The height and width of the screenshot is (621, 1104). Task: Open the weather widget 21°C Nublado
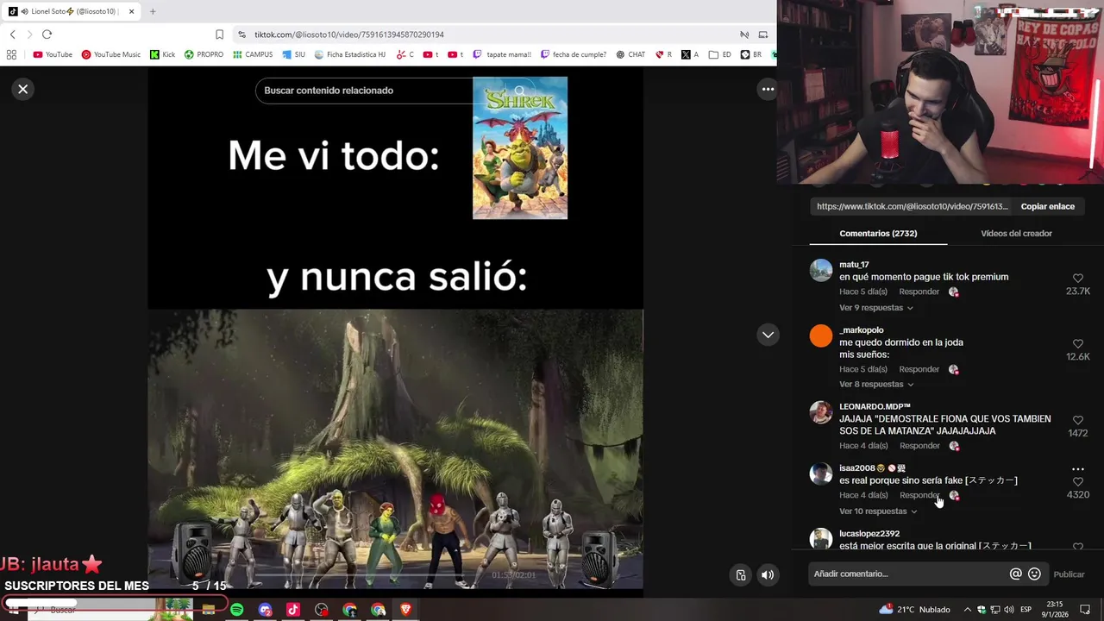tap(914, 610)
